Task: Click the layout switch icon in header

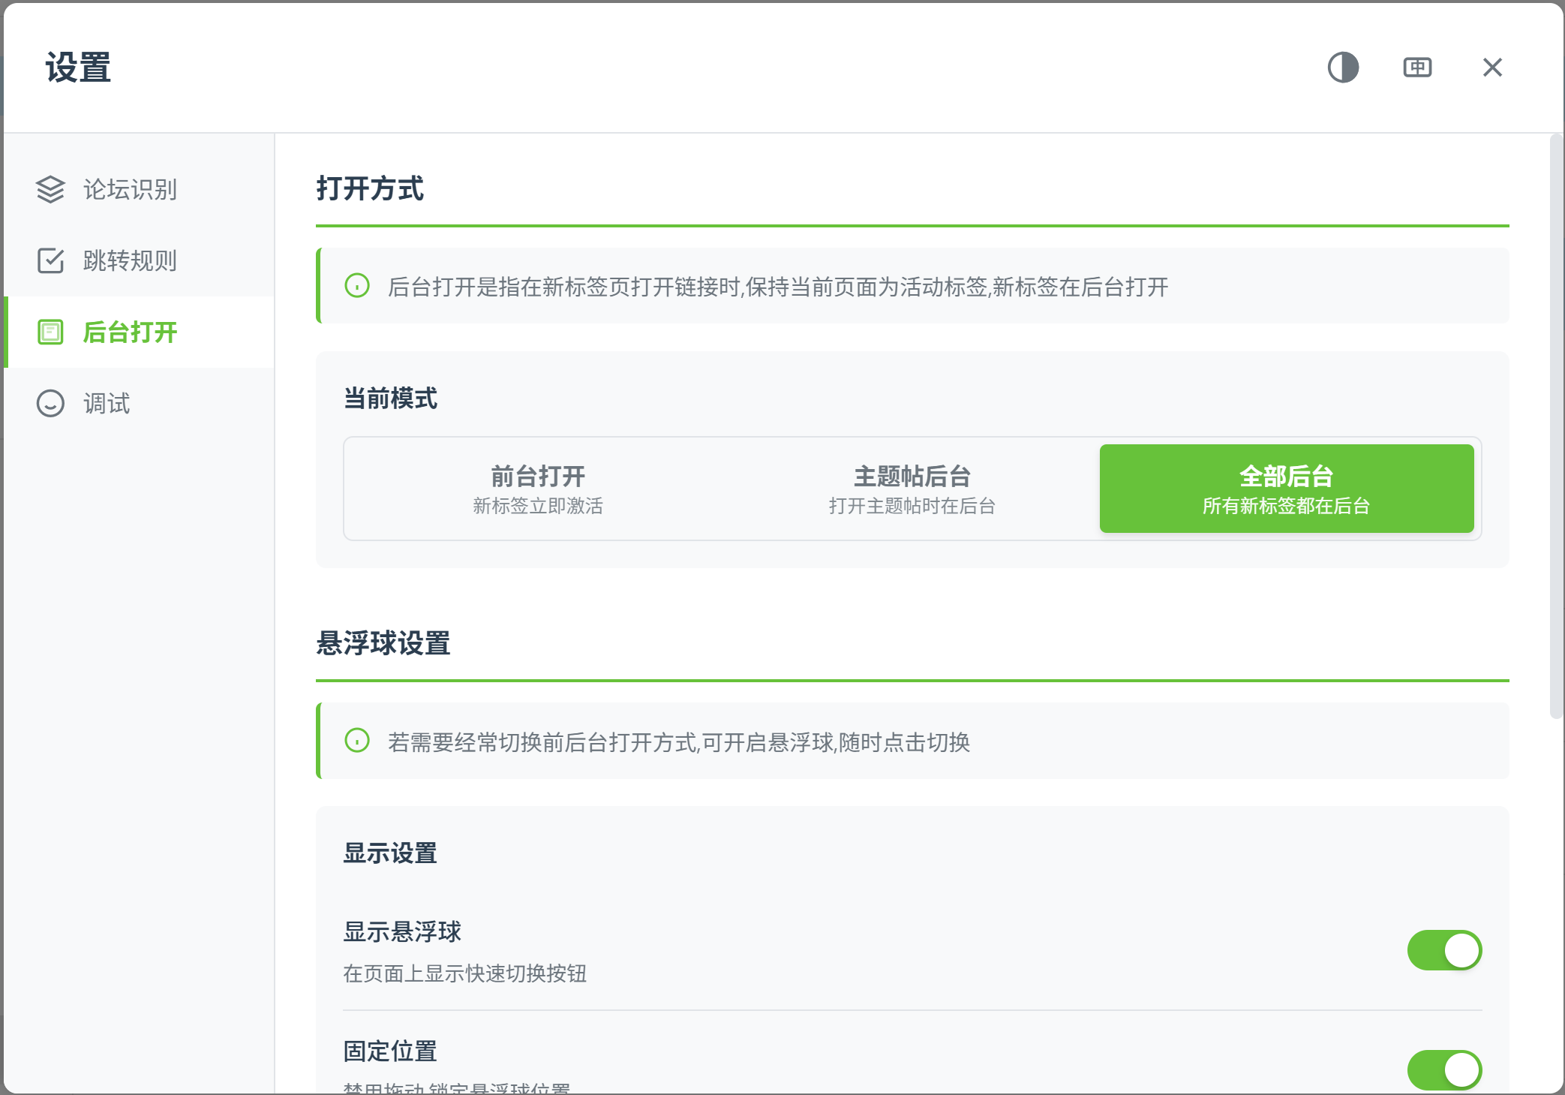Action: coord(1417,68)
